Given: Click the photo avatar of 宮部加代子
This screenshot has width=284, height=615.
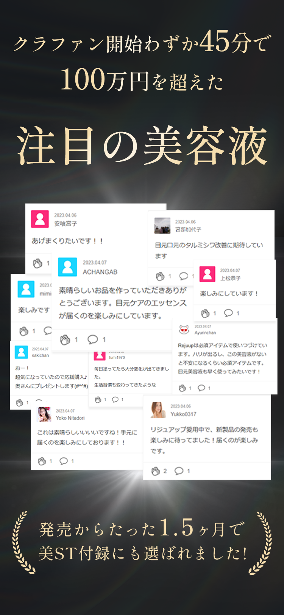Looking at the screenshot, I should click(x=162, y=226).
